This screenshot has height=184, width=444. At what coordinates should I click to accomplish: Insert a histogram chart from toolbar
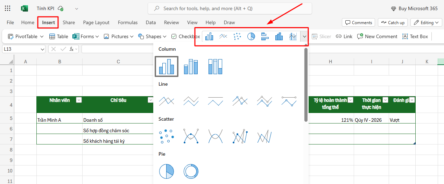279,36
